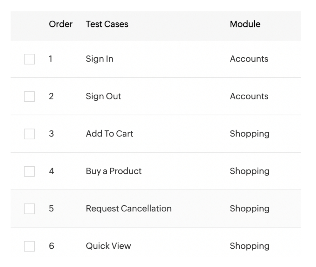Select the Add To Cart test case
316x267 pixels.
point(109,134)
